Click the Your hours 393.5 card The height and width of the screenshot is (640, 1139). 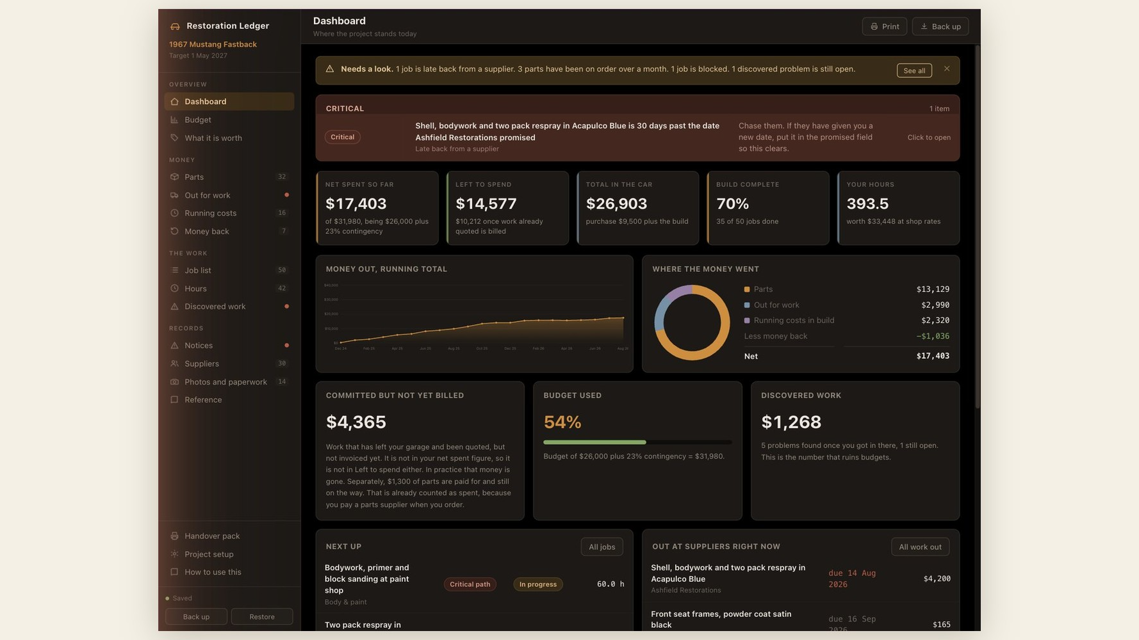898,208
